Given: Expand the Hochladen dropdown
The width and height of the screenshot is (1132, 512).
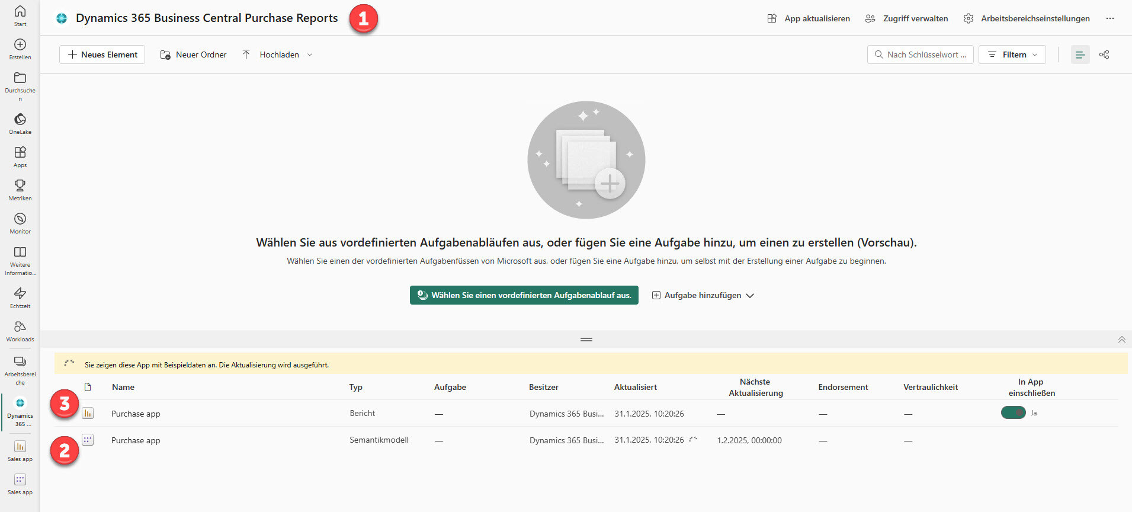Looking at the screenshot, I should pos(310,55).
